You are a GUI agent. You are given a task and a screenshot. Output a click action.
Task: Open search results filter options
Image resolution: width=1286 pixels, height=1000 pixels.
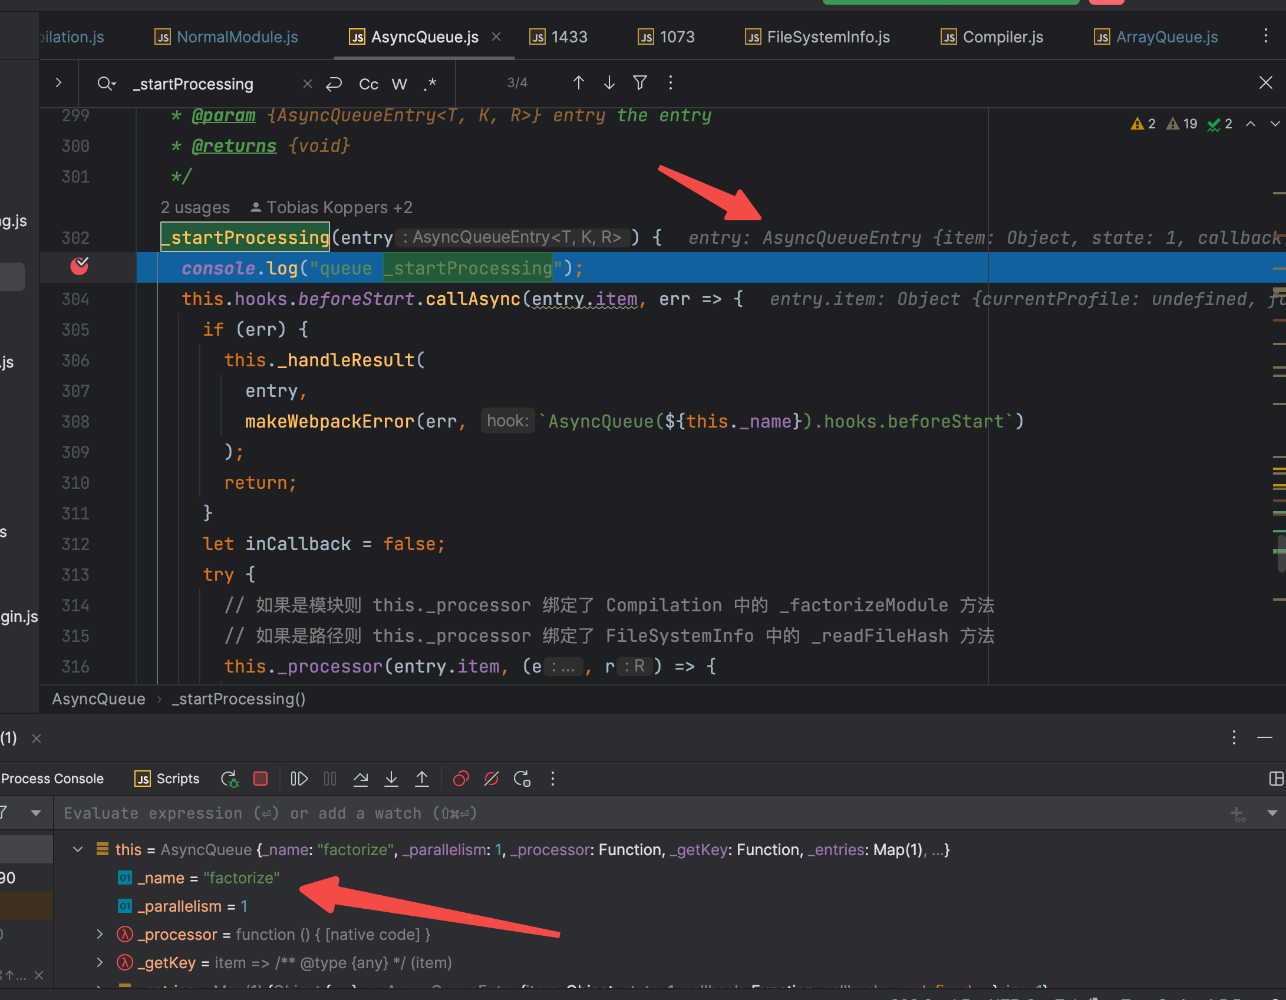[640, 83]
